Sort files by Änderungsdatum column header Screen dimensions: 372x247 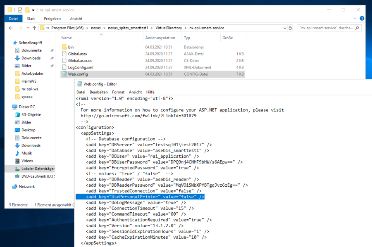tap(160, 38)
